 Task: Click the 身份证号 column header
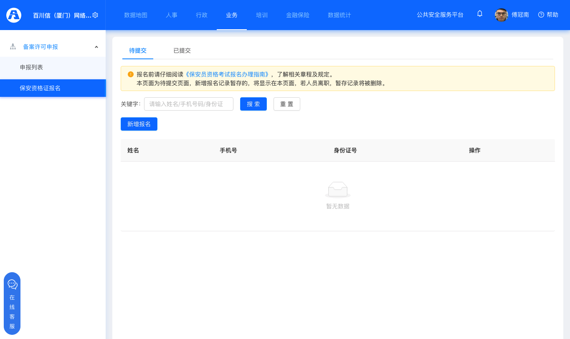pyautogui.click(x=345, y=150)
